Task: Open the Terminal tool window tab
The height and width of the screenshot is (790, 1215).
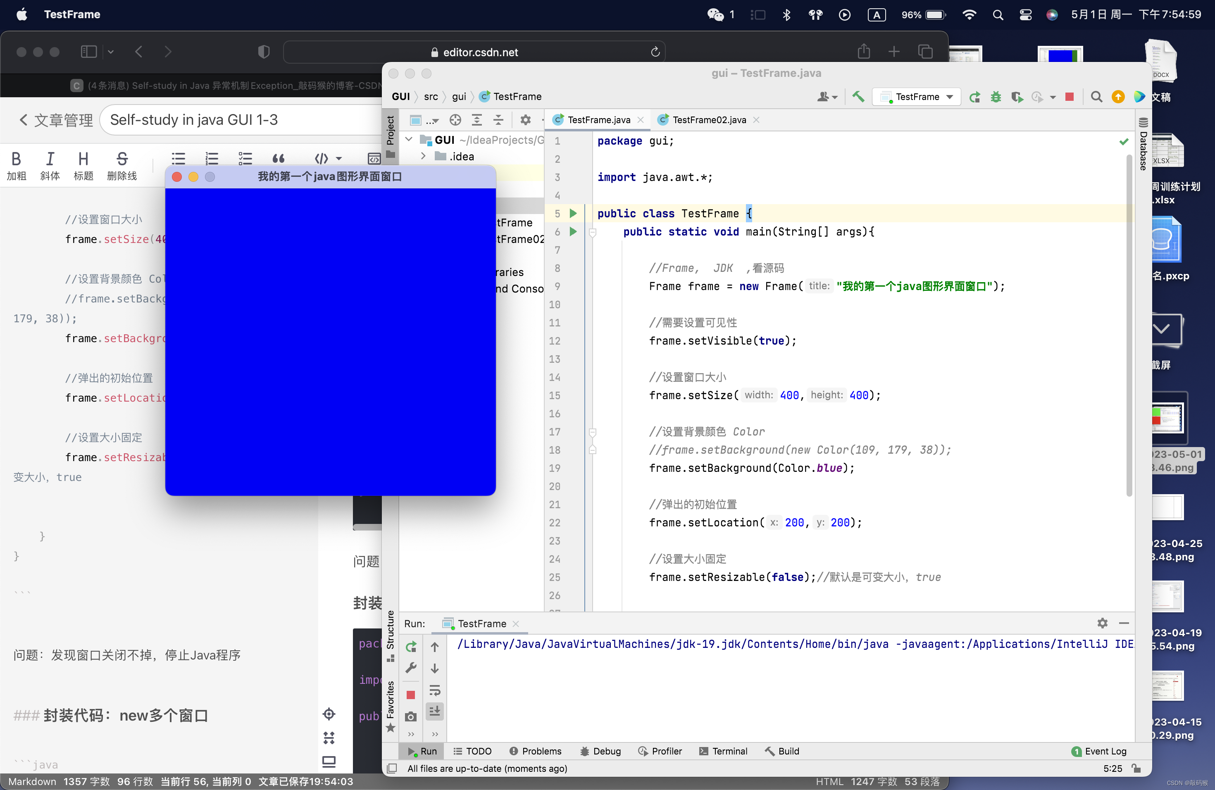Action: click(723, 751)
